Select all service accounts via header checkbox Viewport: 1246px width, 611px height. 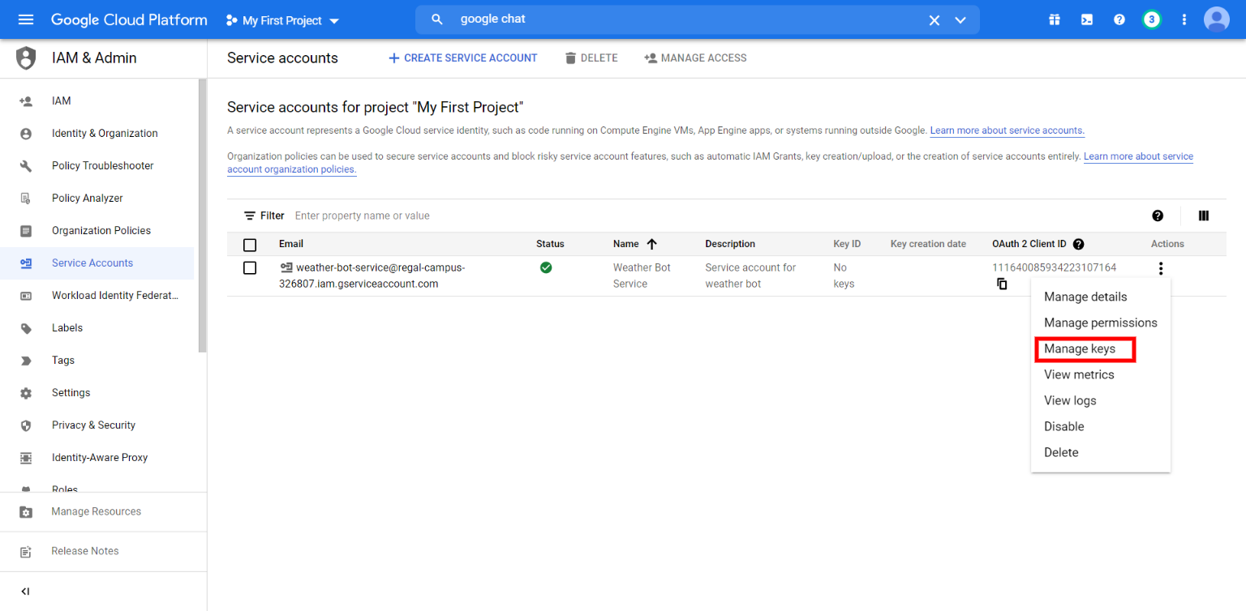point(250,244)
